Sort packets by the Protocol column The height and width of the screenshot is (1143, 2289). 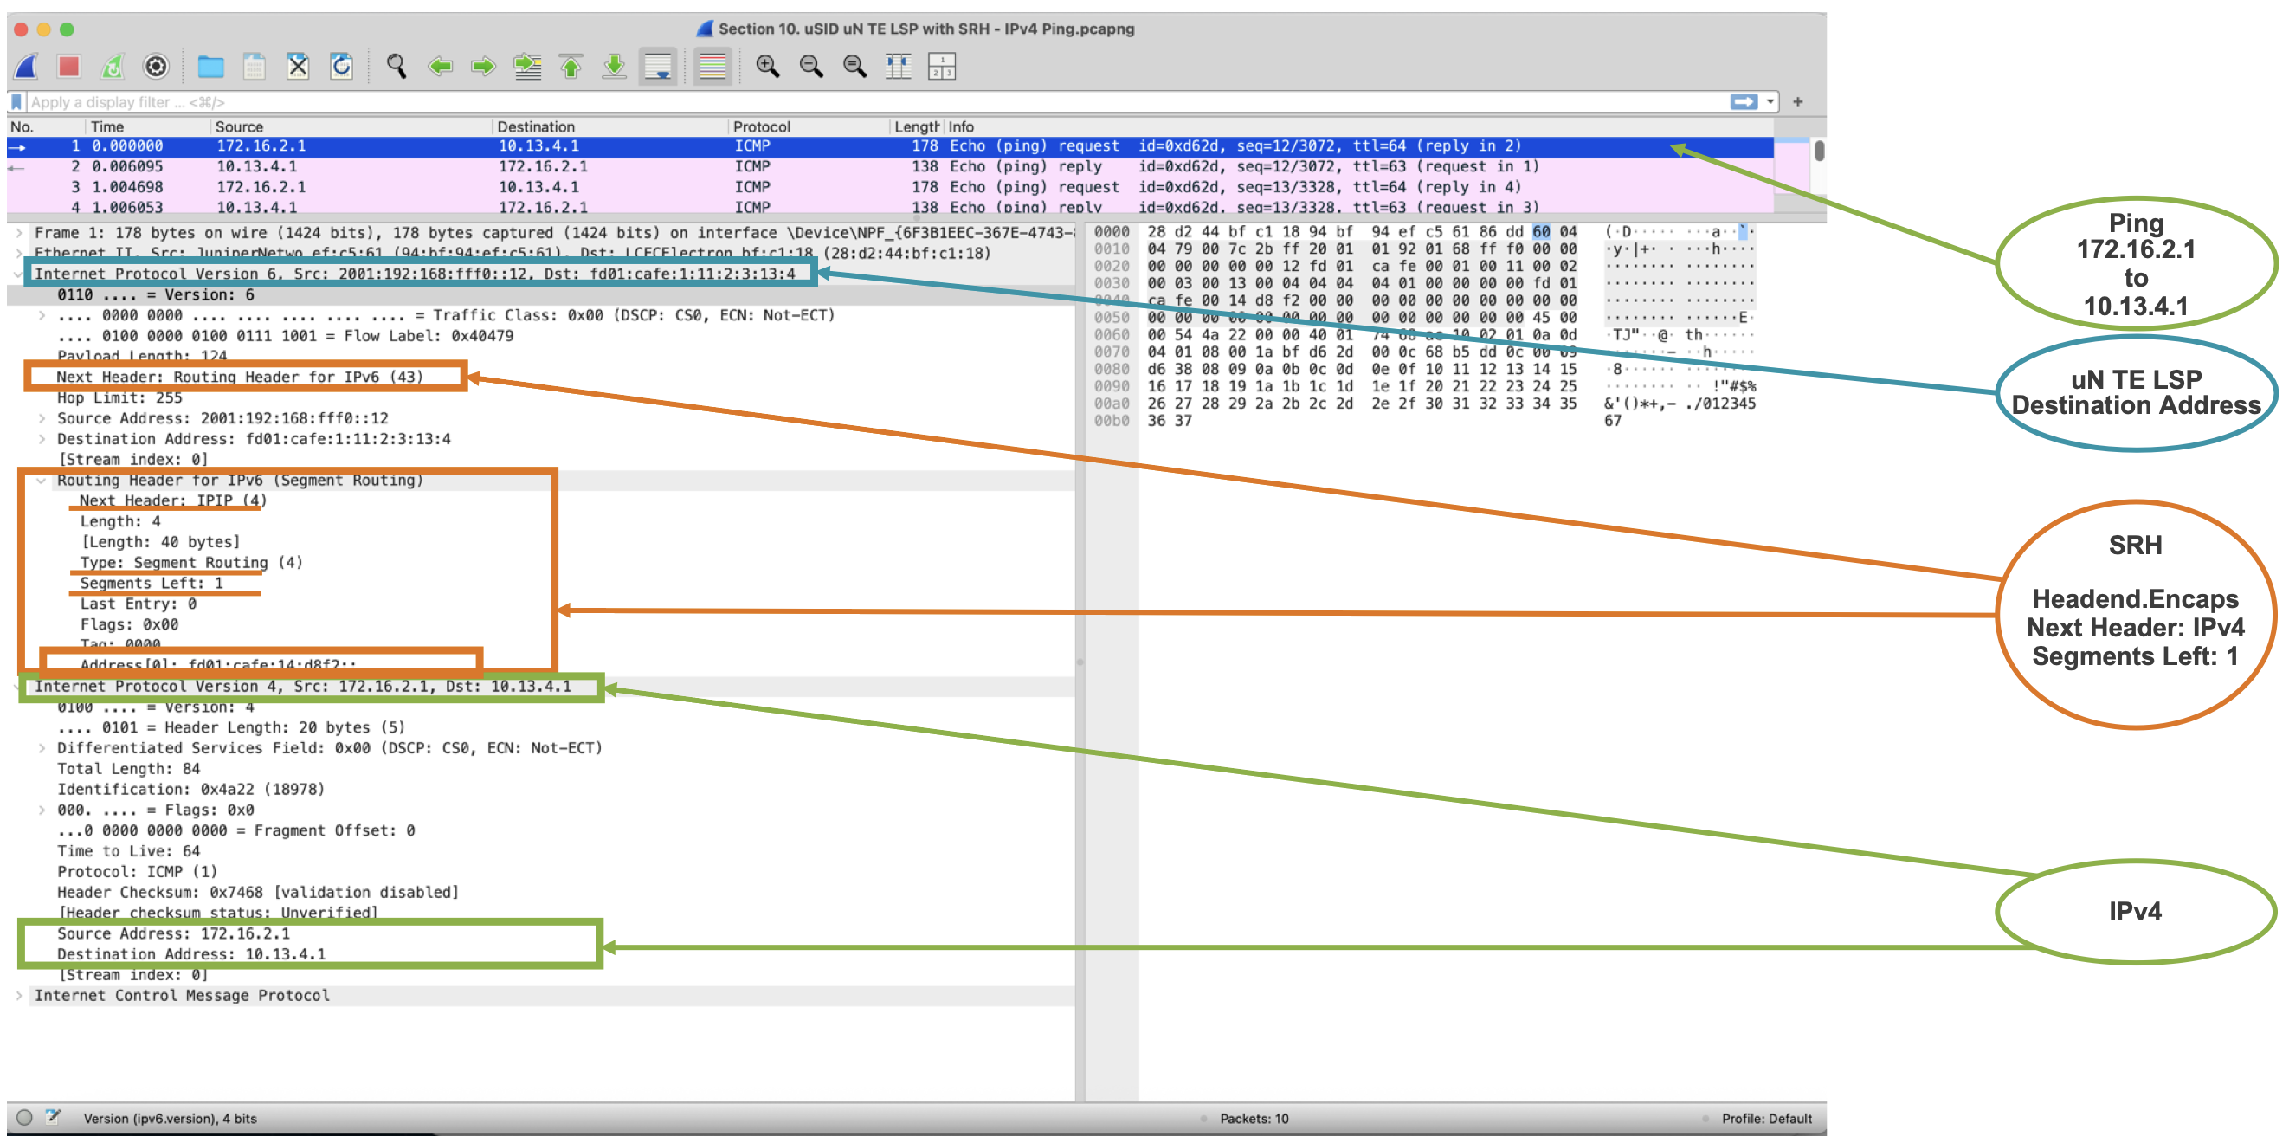[x=809, y=127]
